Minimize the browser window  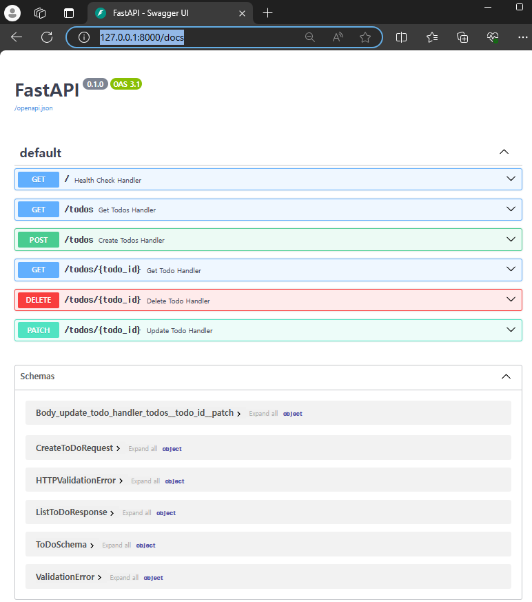(488, 8)
